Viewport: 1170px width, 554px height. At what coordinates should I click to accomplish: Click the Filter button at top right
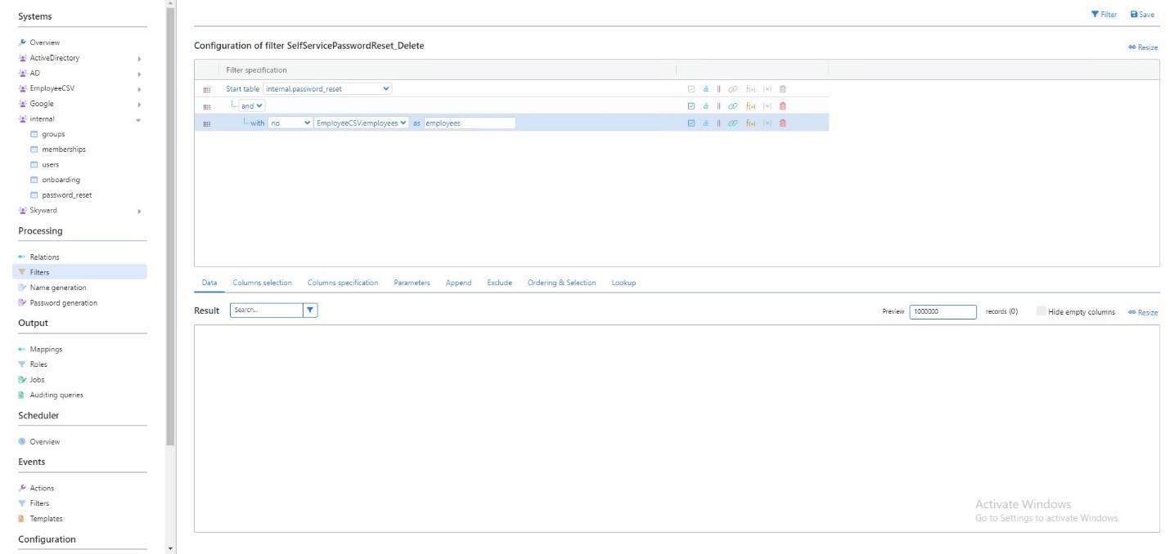[1104, 15]
